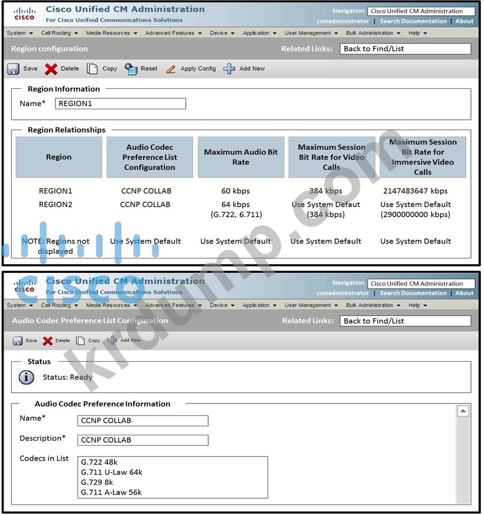Click Search Documentation link in top header
This screenshot has width=484, height=515.
tap(413, 21)
